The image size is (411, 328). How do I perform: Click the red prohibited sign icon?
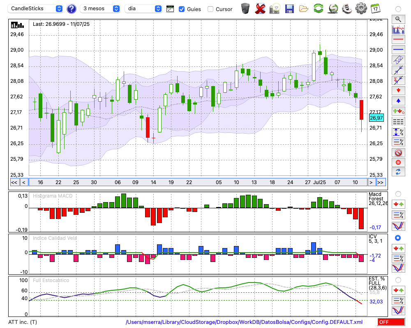coord(398,153)
